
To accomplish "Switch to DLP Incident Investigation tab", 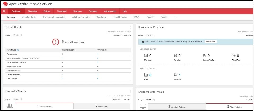I will pos(54,17).
